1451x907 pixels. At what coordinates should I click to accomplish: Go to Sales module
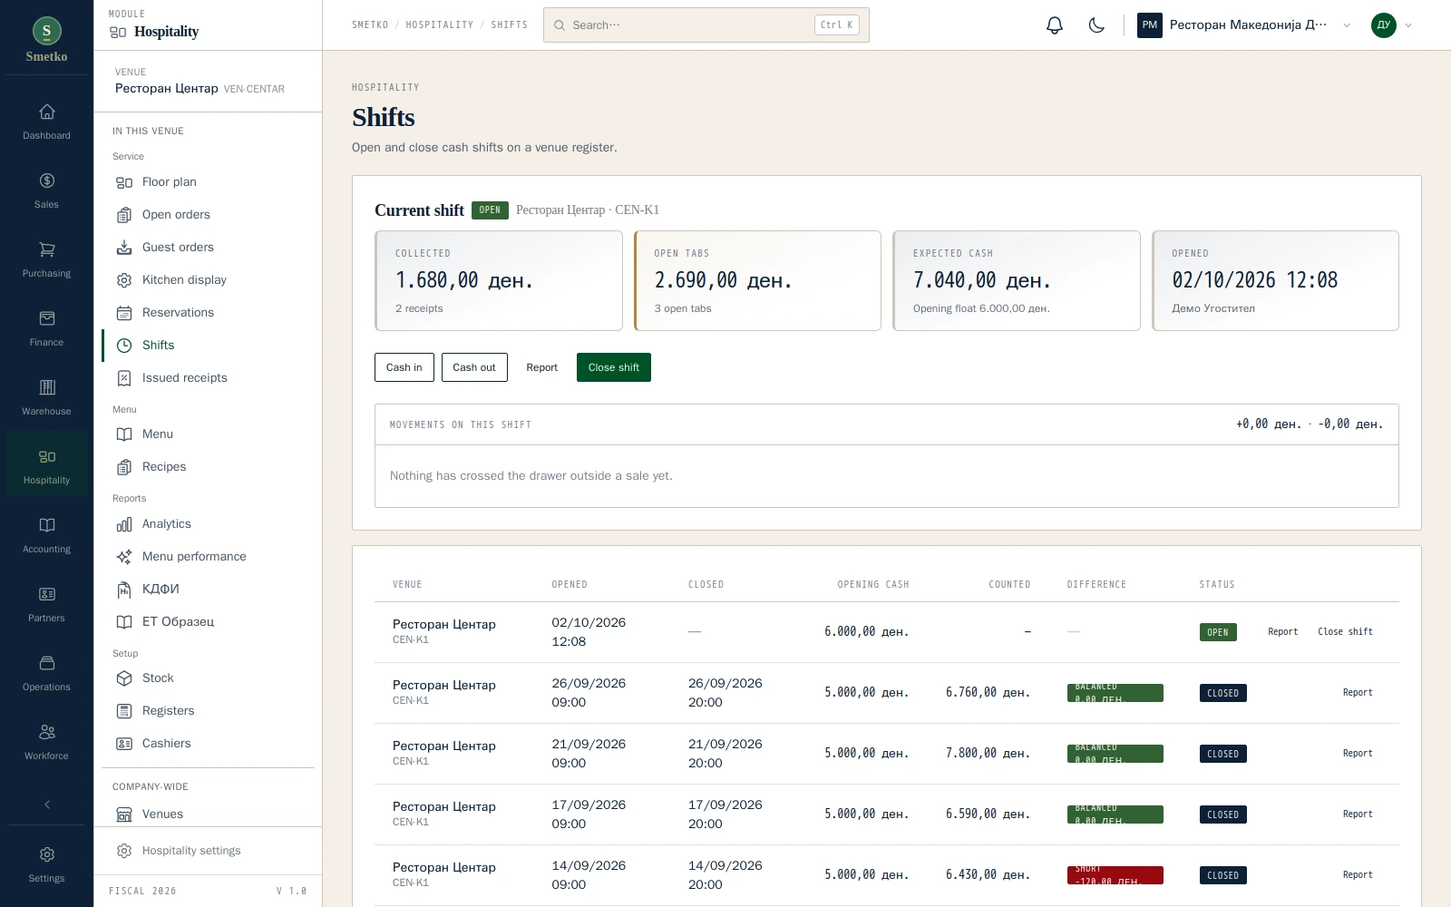(47, 191)
